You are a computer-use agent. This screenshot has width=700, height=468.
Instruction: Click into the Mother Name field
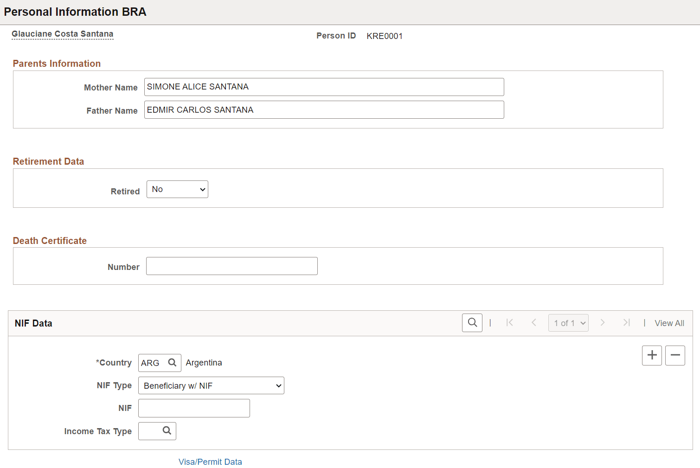(324, 87)
